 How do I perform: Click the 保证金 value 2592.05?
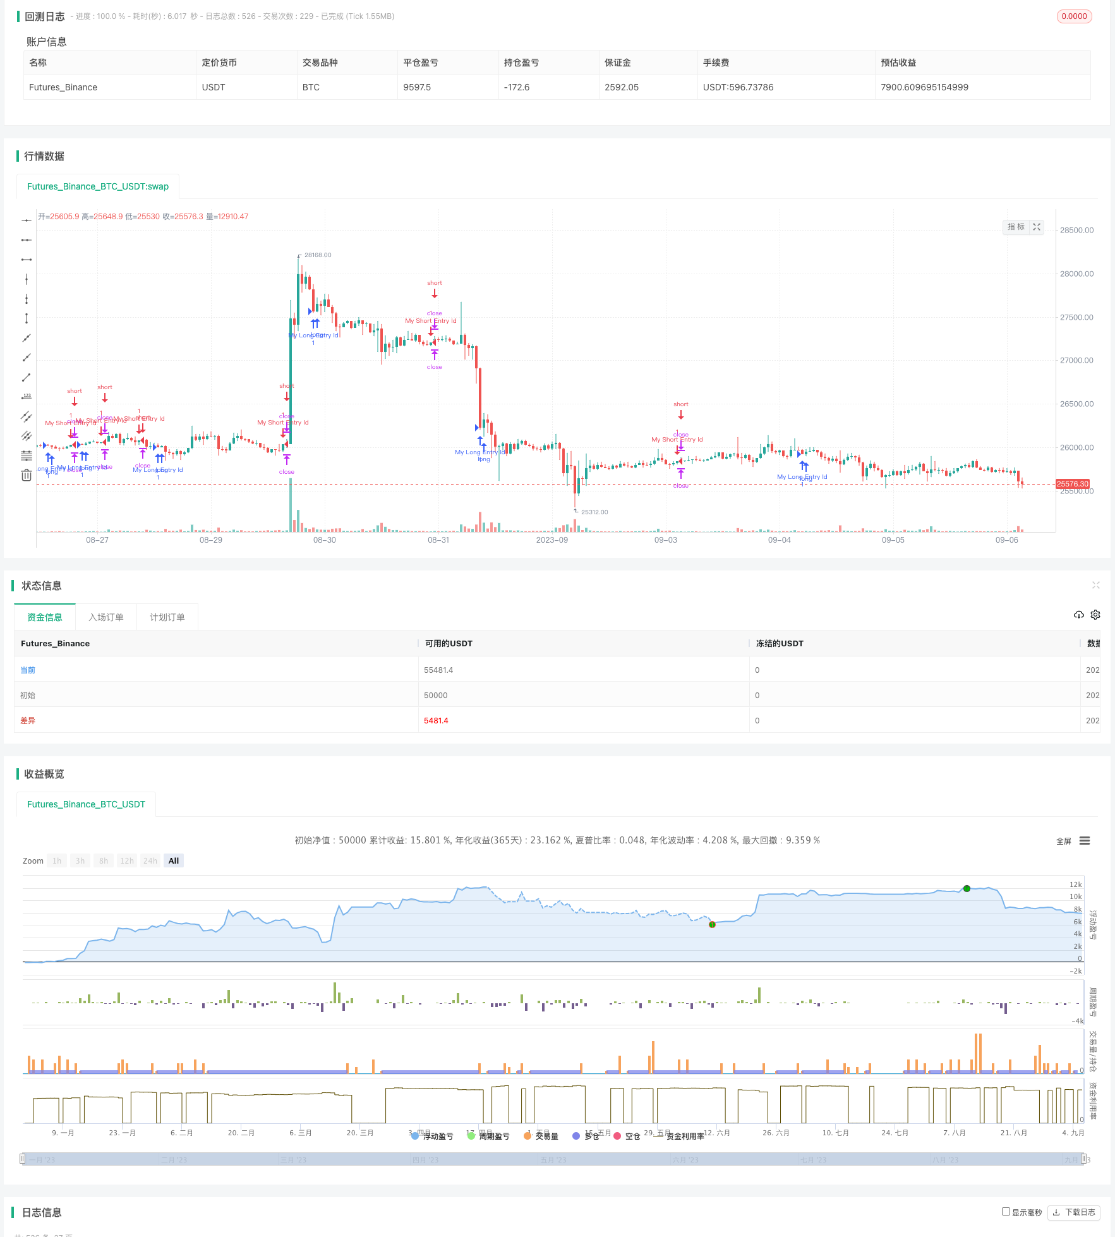point(622,87)
